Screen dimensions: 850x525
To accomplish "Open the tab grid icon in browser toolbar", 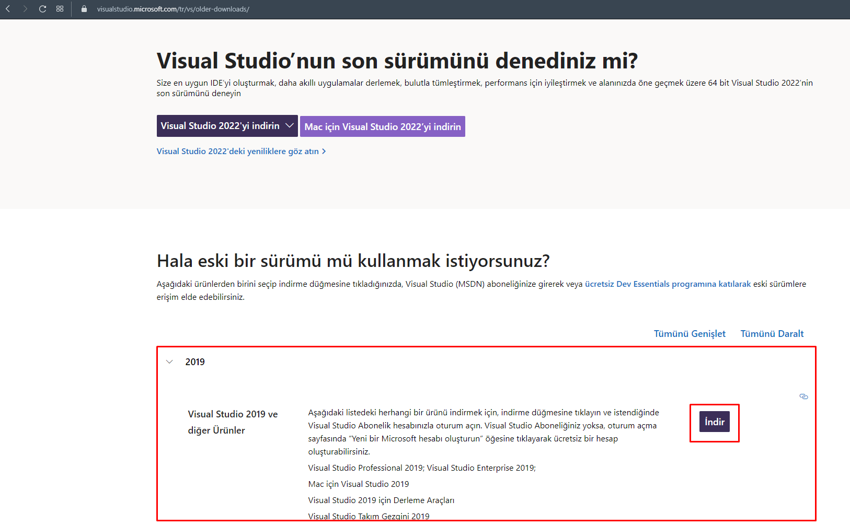I will (60, 9).
